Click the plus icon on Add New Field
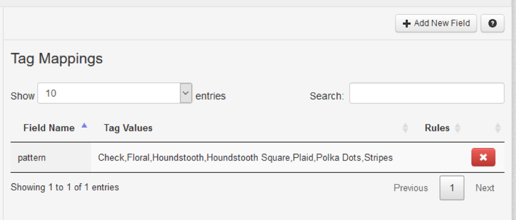This screenshot has height=220, width=516. click(407, 24)
